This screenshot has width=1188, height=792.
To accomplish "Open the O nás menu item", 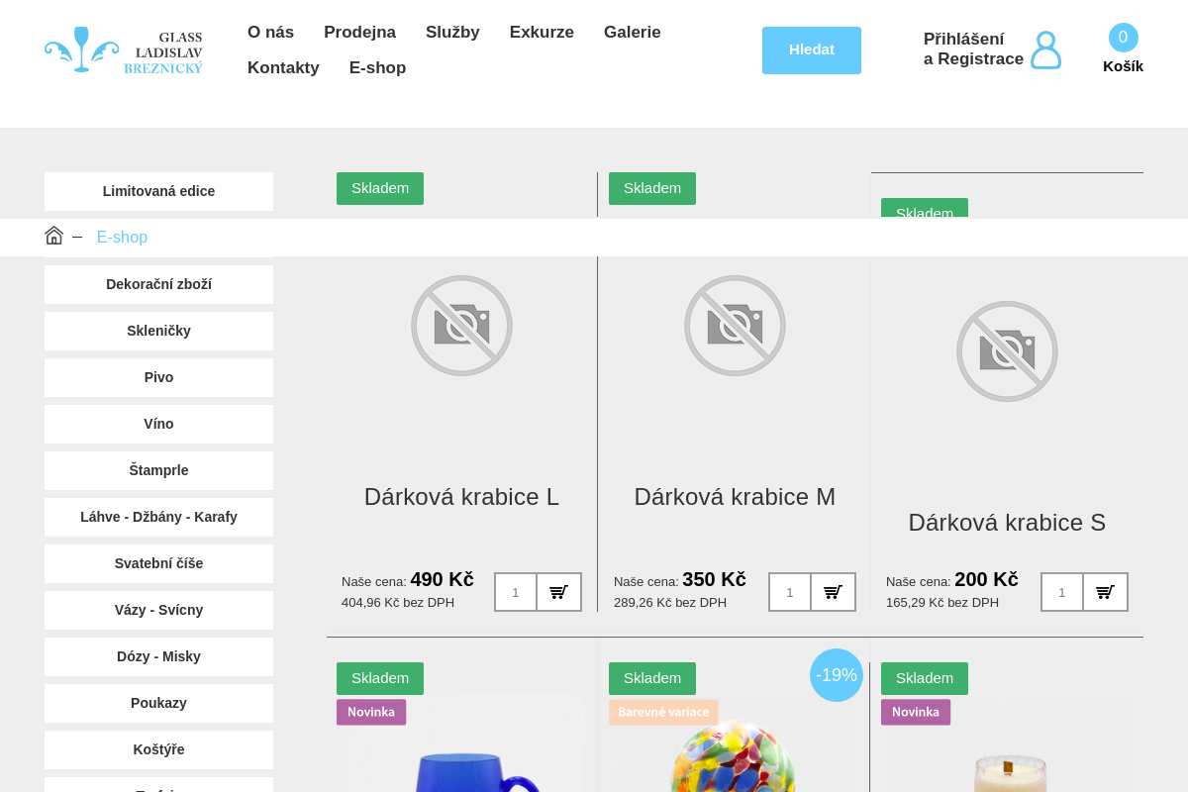I will [270, 32].
